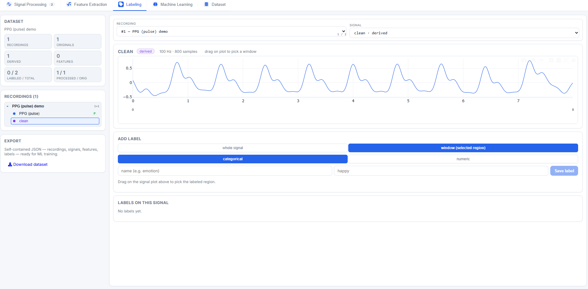Click the 'PPG (pulse) demo' dataset name

[x=20, y=29]
